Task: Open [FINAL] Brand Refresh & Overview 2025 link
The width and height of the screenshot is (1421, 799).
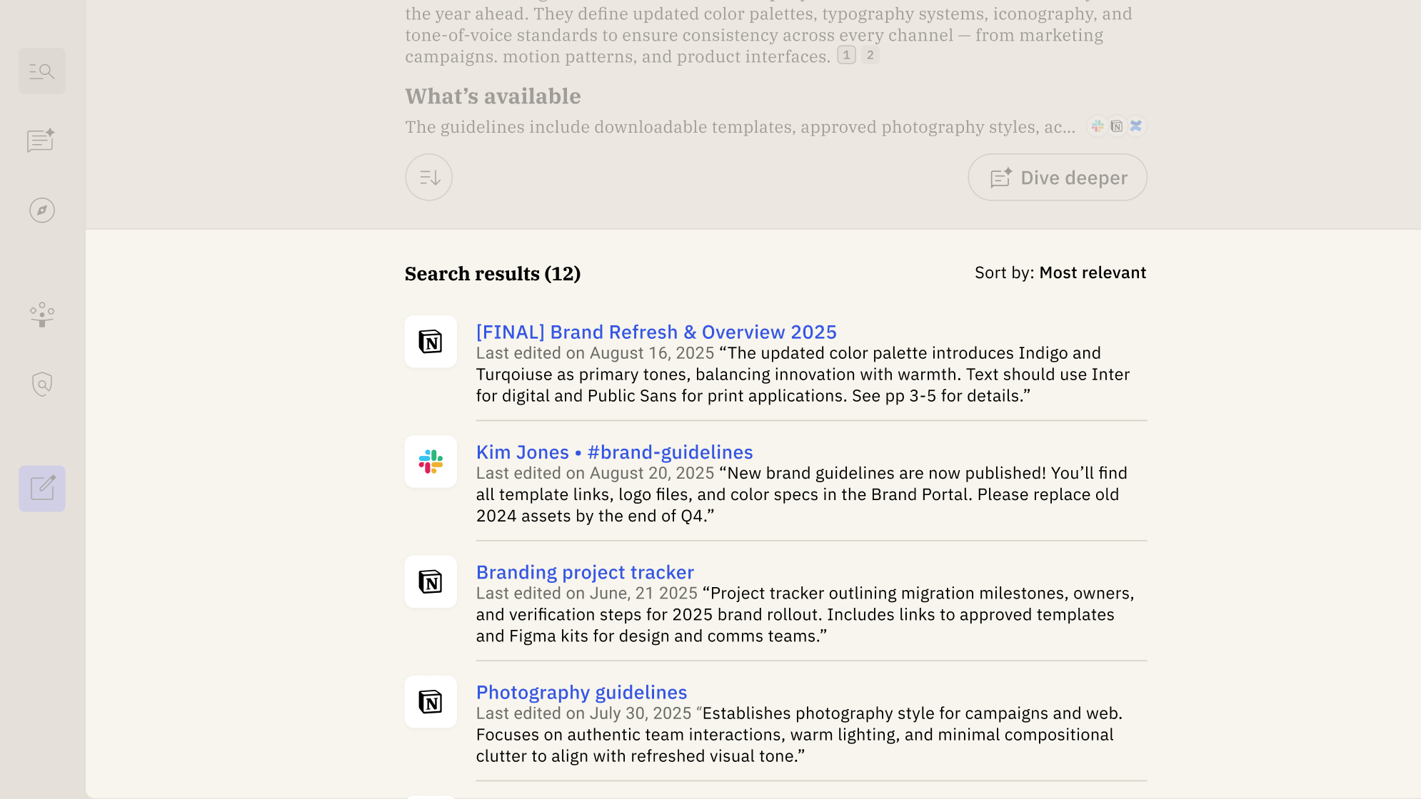Action: point(656,332)
